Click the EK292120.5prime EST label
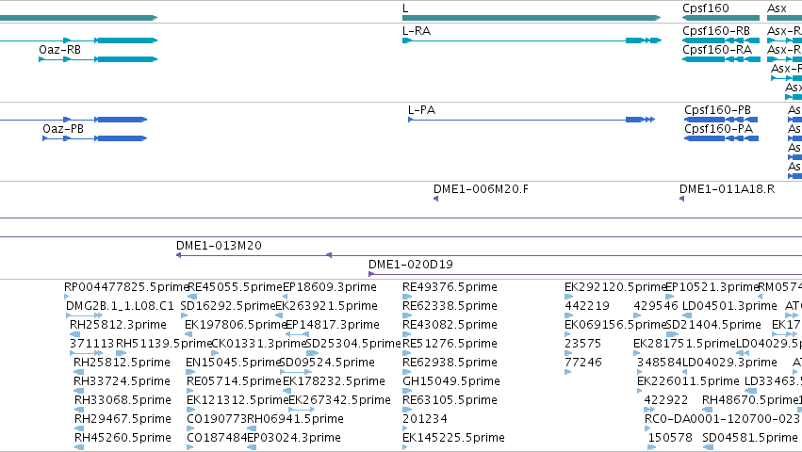The height and width of the screenshot is (452, 802). [x=615, y=287]
